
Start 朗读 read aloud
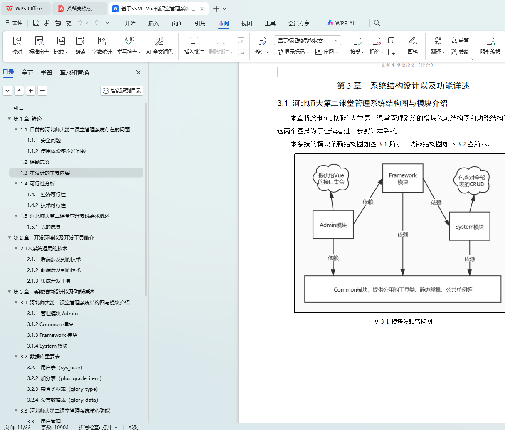(80, 45)
